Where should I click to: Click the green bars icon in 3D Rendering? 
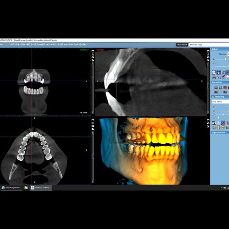click(228, 128)
